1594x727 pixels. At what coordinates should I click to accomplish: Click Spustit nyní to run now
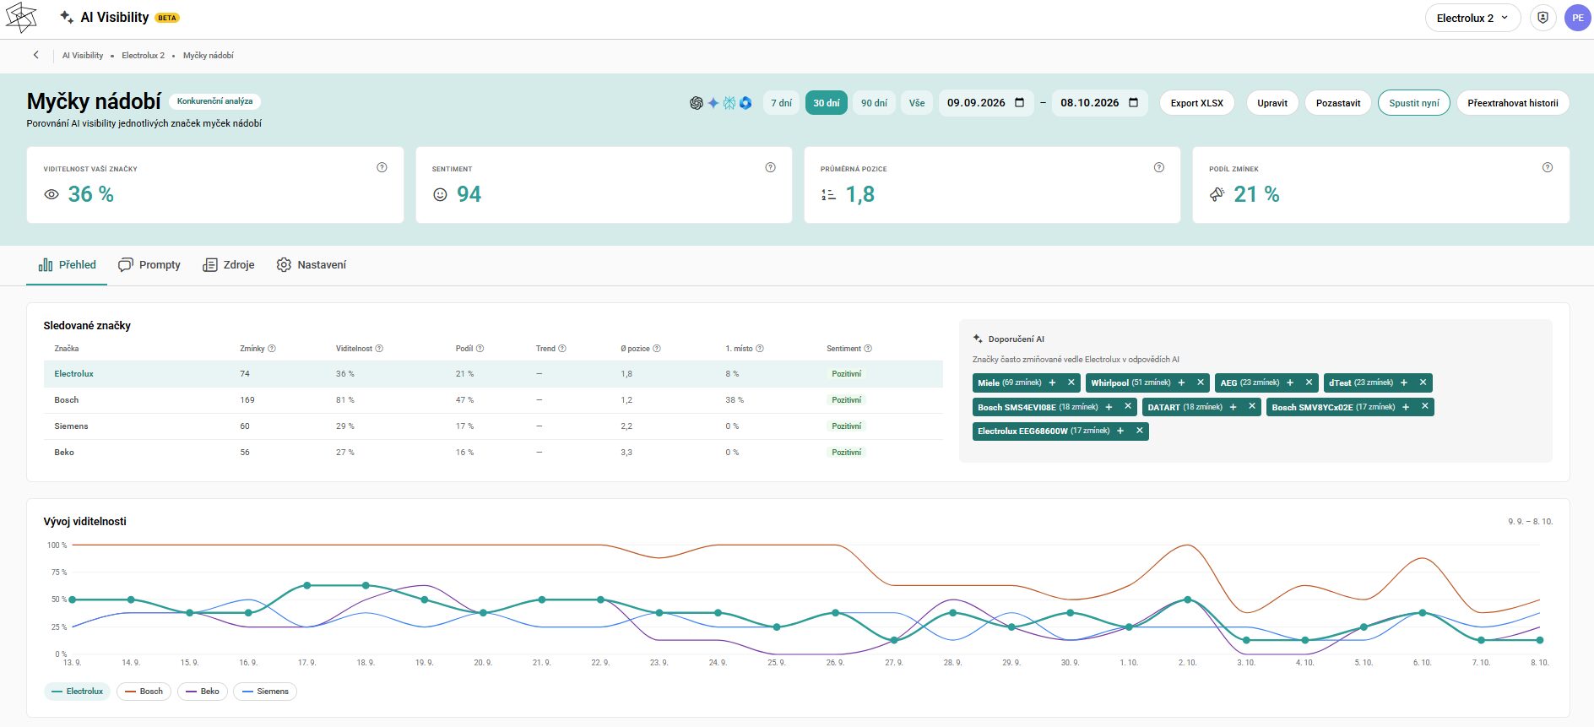pyautogui.click(x=1414, y=103)
